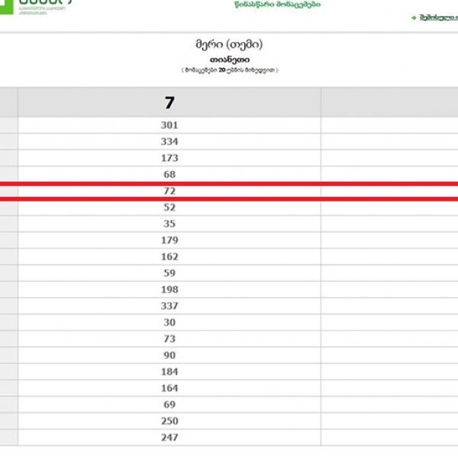Select the cell with value 334

(169, 142)
